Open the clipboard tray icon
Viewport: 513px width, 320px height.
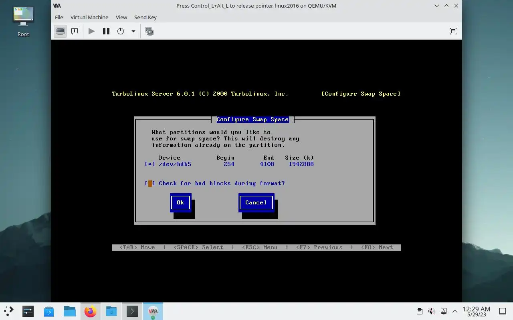(x=419, y=311)
